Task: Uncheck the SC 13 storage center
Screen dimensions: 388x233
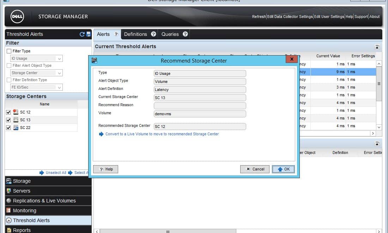Action: (x=8, y=120)
